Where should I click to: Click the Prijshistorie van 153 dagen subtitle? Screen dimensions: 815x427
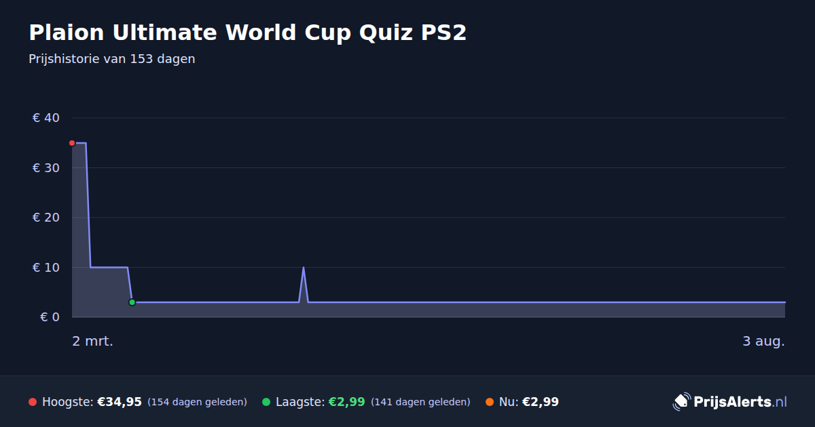112,59
